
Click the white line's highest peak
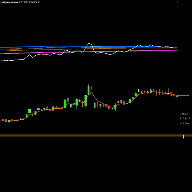click(89, 43)
